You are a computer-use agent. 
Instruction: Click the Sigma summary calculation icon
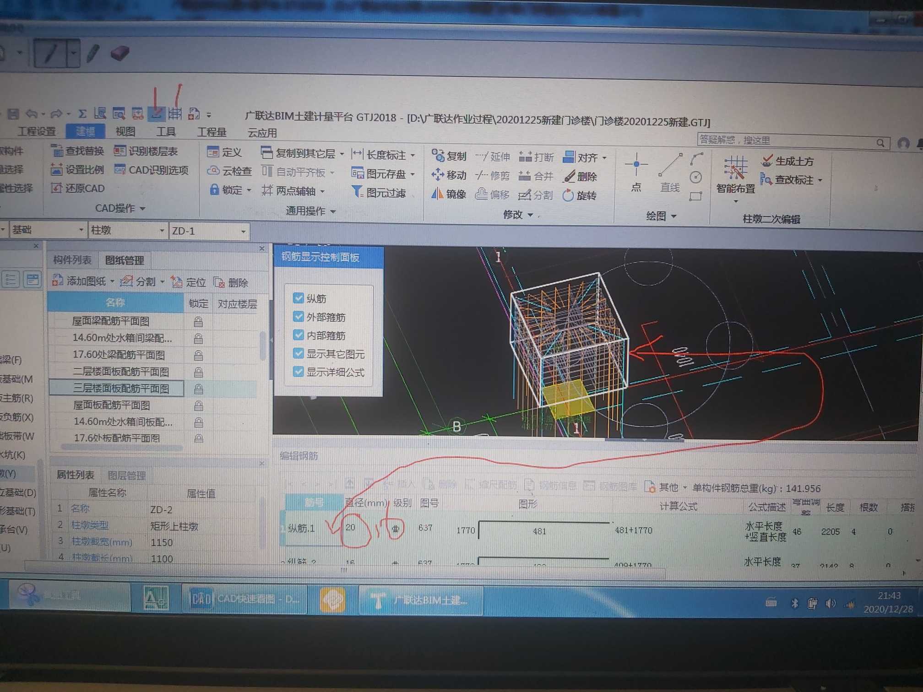click(x=82, y=113)
